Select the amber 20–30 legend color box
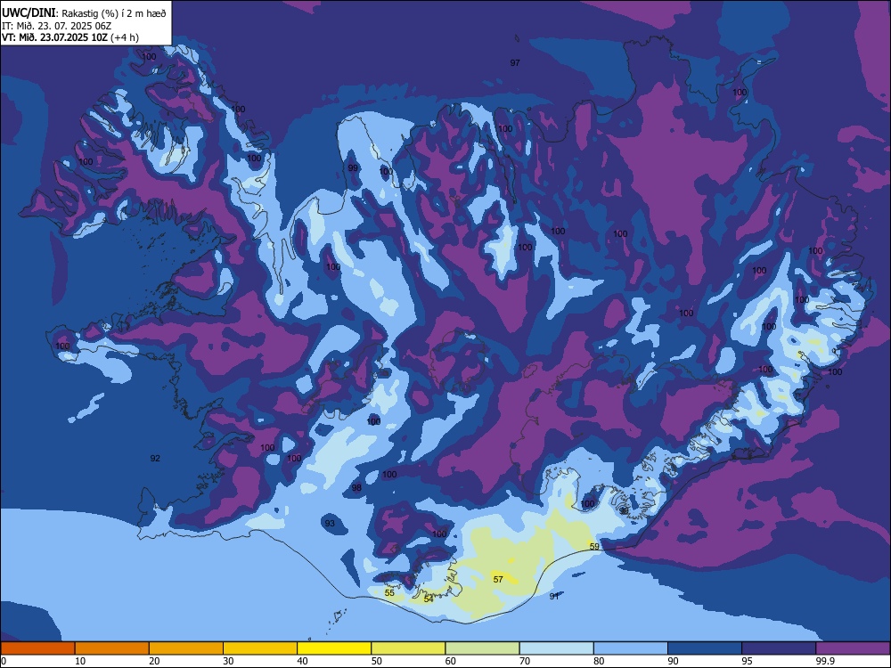This screenshot has height=668, width=891. [x=186, y=648]
